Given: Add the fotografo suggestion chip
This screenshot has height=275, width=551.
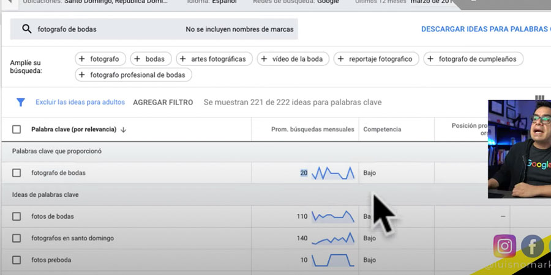Looking at the screenshot, I should coord(100,59).
